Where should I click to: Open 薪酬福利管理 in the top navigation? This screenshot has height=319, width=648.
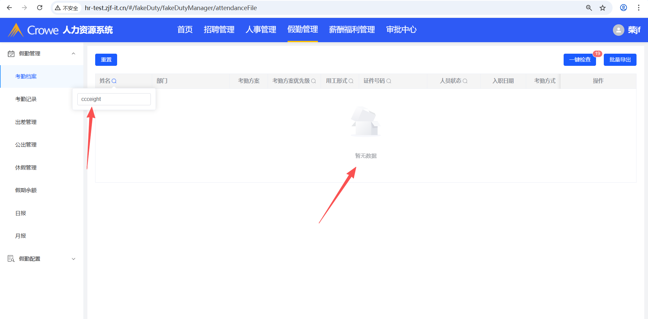pyautogui.click(x=352, y=30)
